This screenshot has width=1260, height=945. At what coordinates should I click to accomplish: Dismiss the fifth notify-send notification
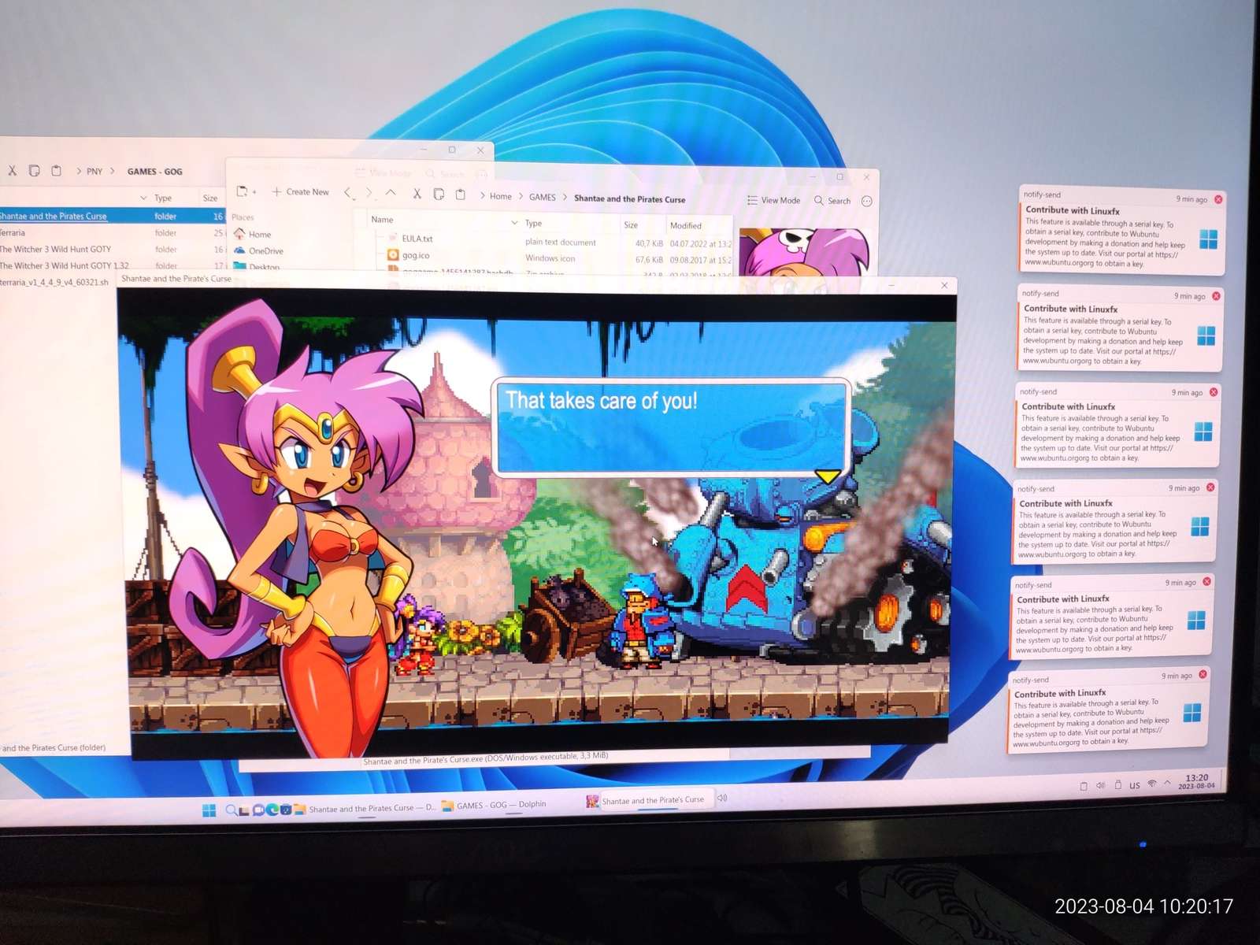(1207, 582)
